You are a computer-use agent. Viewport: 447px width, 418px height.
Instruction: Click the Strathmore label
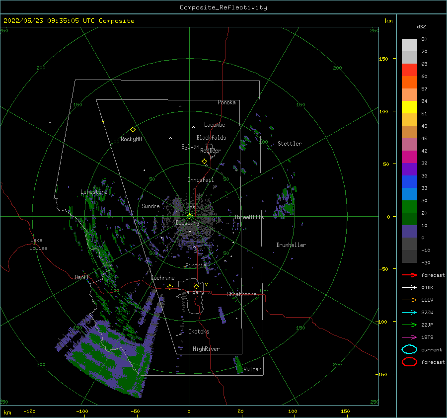[x=241, y=294]
